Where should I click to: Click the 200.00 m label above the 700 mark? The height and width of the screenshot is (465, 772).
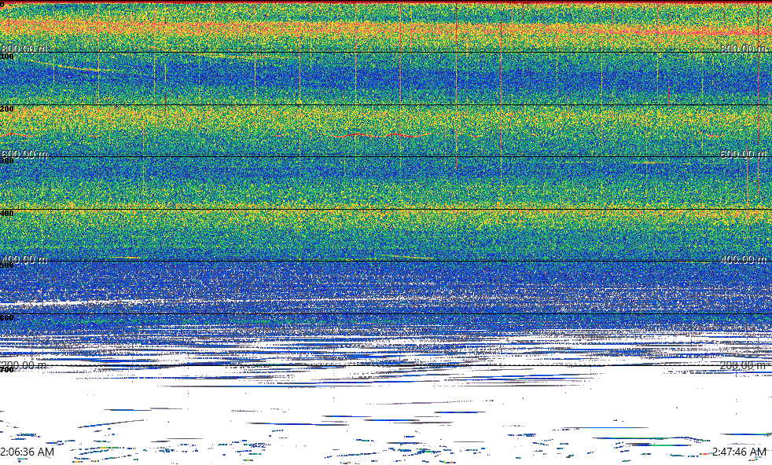24,365
